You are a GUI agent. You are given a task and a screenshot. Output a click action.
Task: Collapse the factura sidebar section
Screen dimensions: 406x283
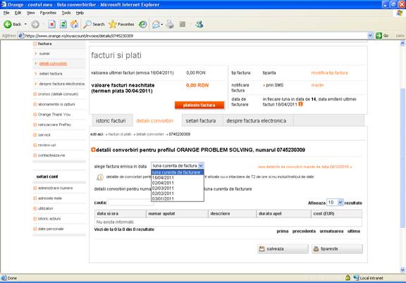(x=35, y=44)
